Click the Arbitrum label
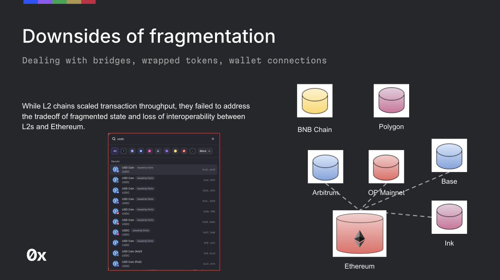Screen dimensions: 500x280 click(x=325, y=193)
